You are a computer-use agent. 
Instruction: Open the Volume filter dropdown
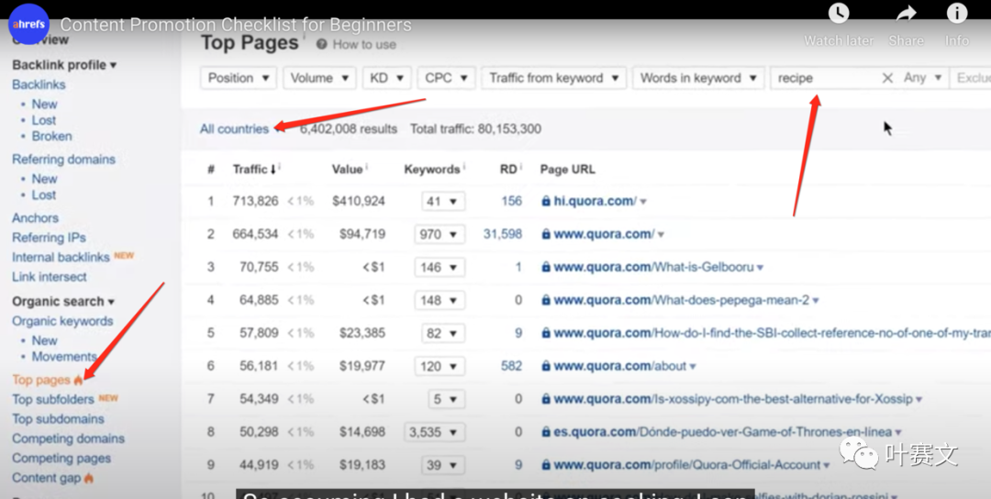(x=320, y=78)
